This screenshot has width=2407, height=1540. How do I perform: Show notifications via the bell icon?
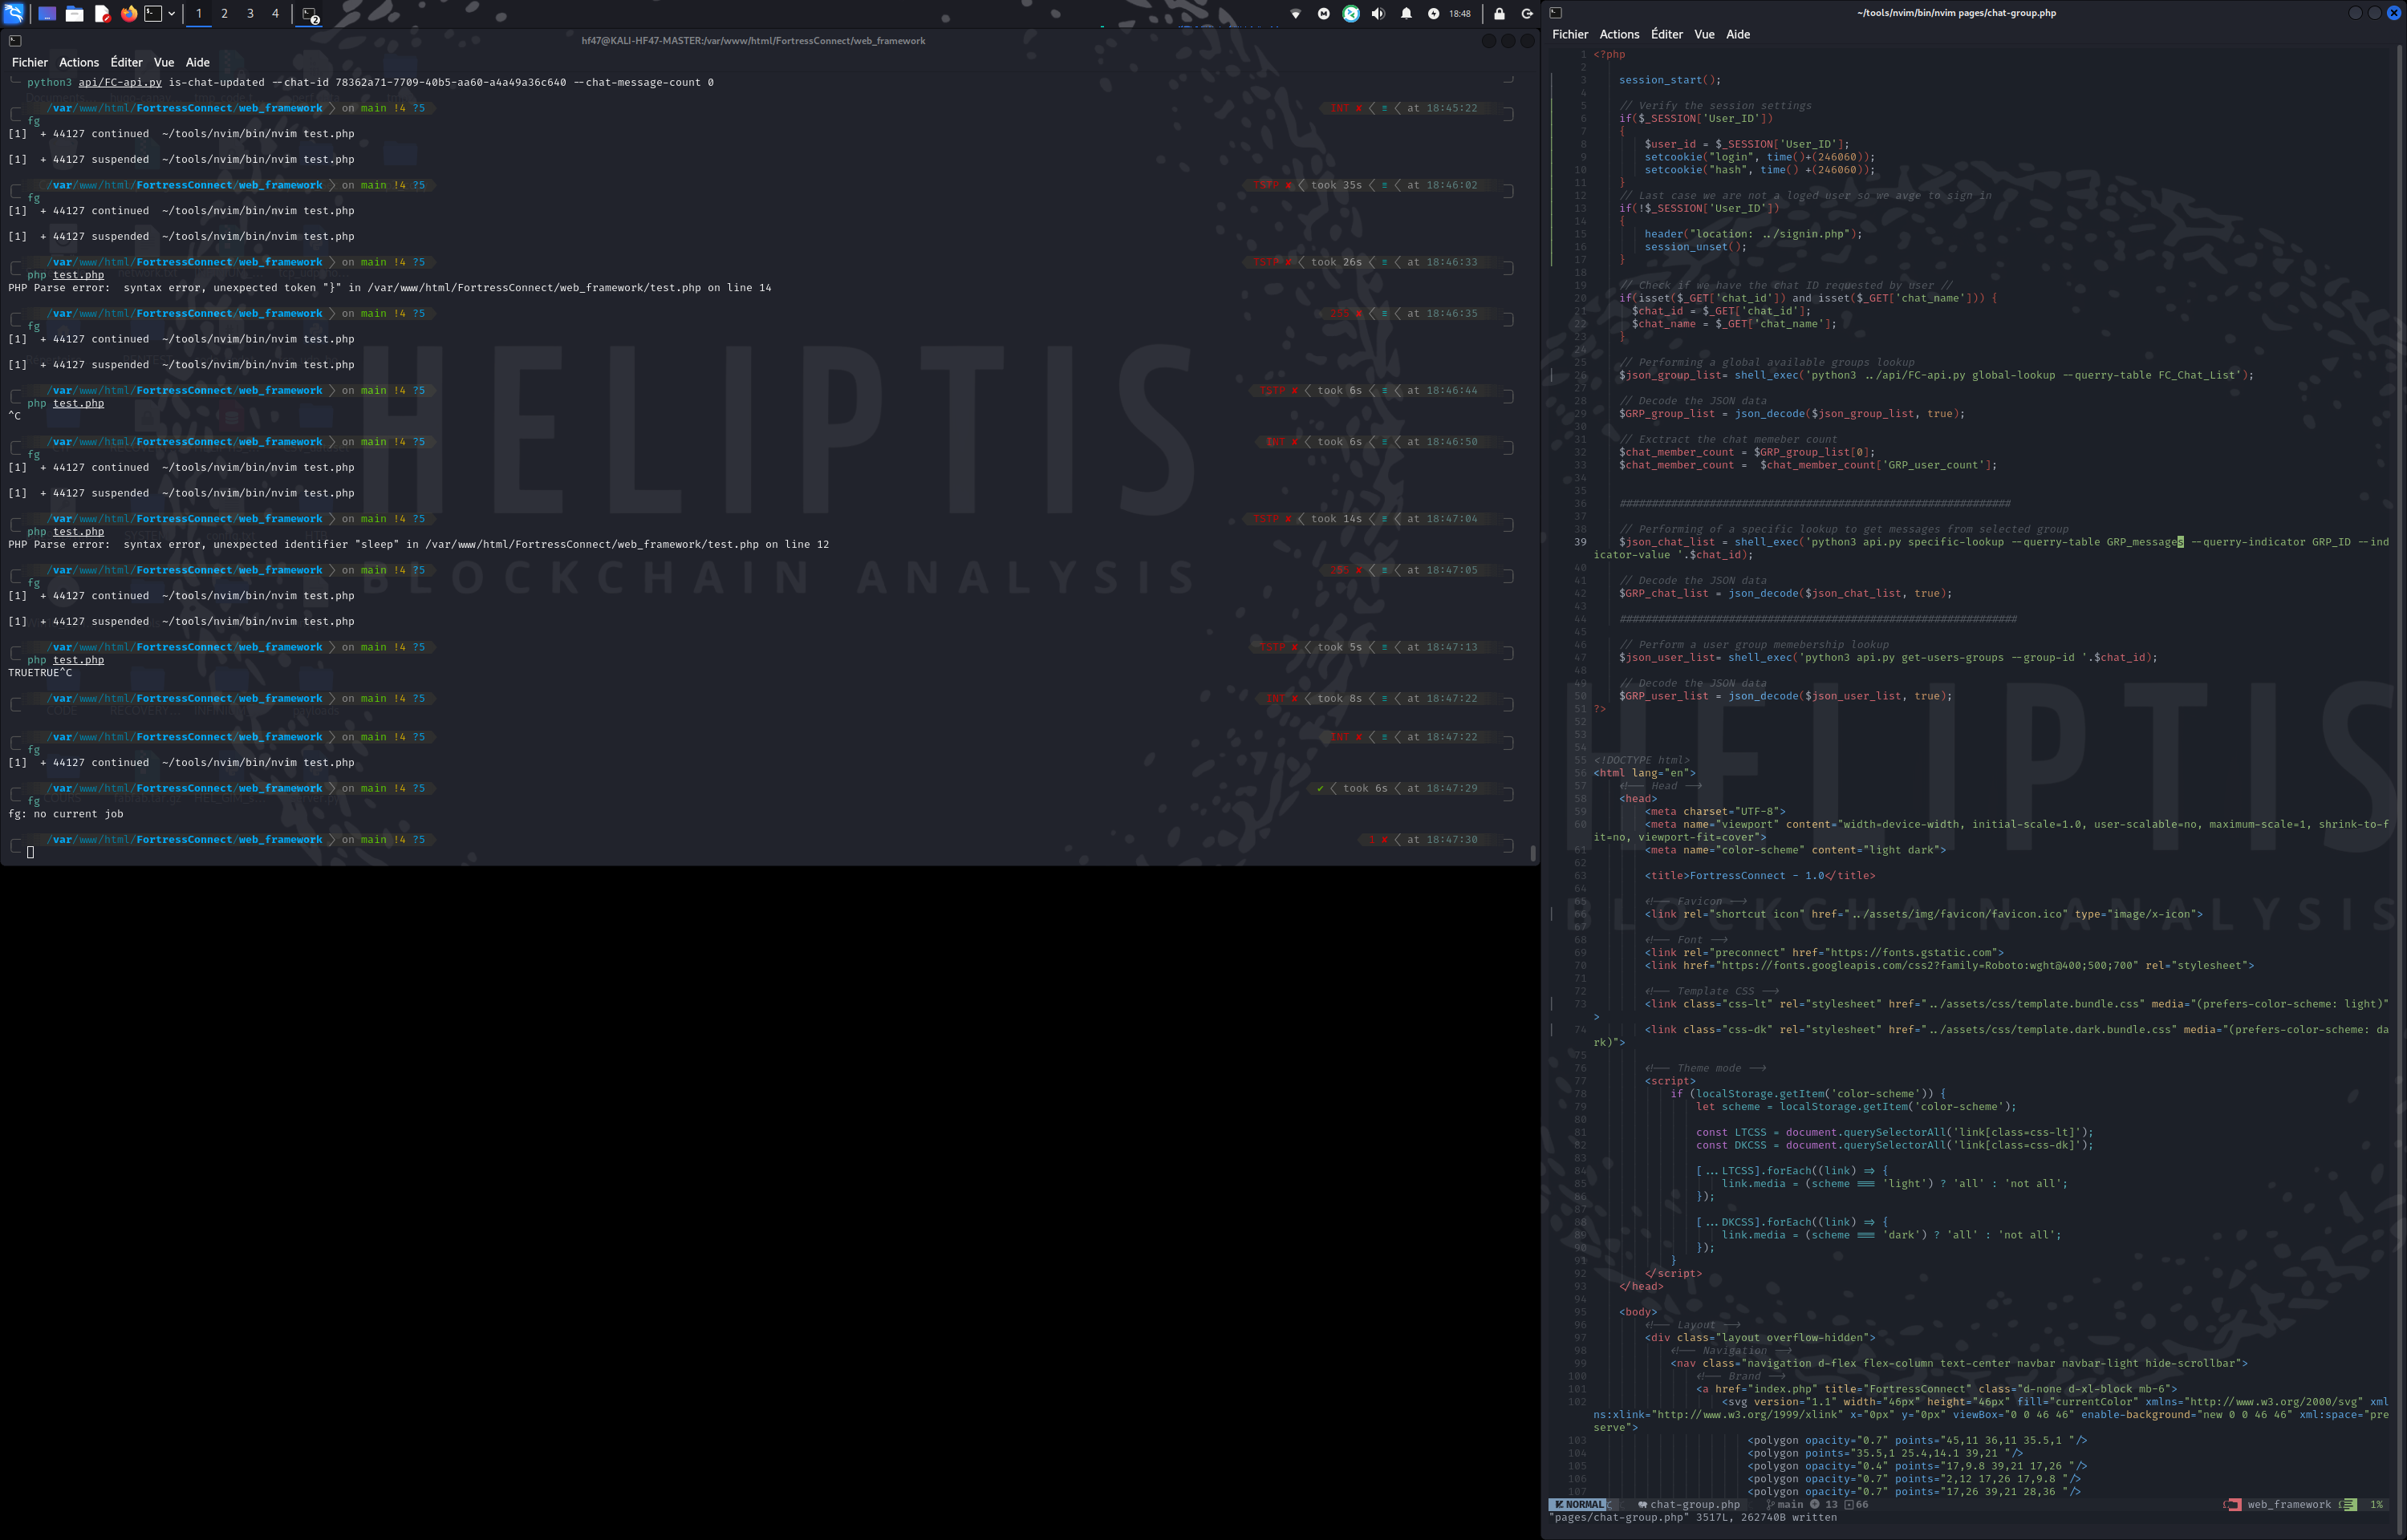[1406, 13]
